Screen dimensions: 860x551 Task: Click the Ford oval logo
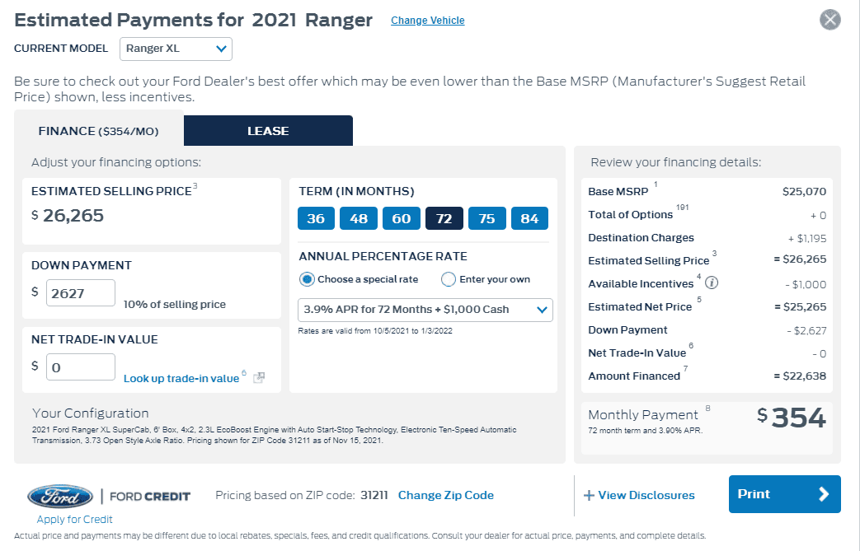[x=60, y=497]
